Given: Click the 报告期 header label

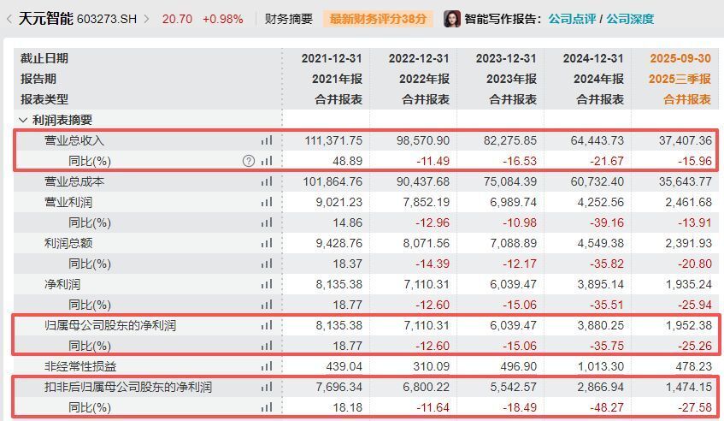Looking at the screenshot, I should [38, 79].
